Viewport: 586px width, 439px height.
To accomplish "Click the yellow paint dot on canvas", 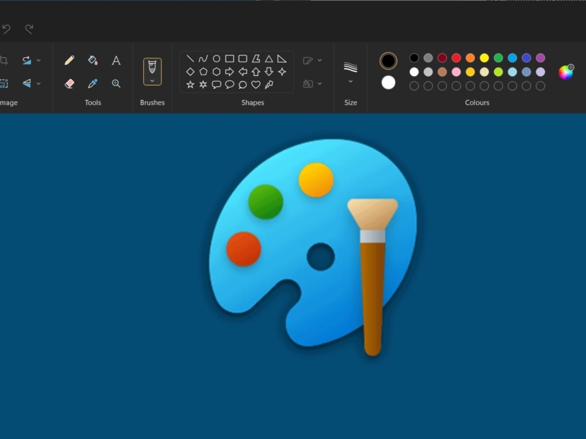I will tap(316, 180).
